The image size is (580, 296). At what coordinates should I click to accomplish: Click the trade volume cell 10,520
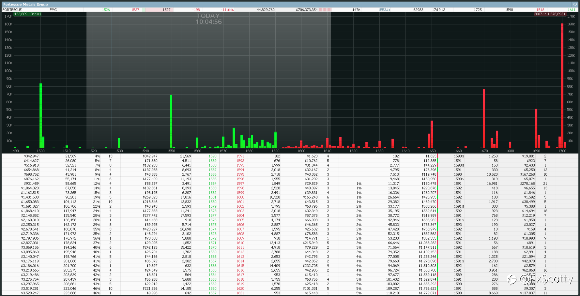coord(492,174)
